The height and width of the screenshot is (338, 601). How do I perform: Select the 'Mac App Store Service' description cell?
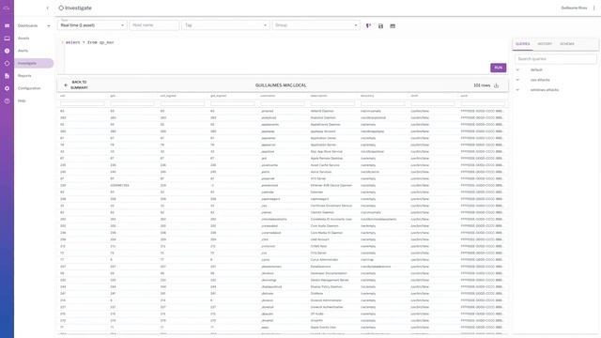click(327, 151)
